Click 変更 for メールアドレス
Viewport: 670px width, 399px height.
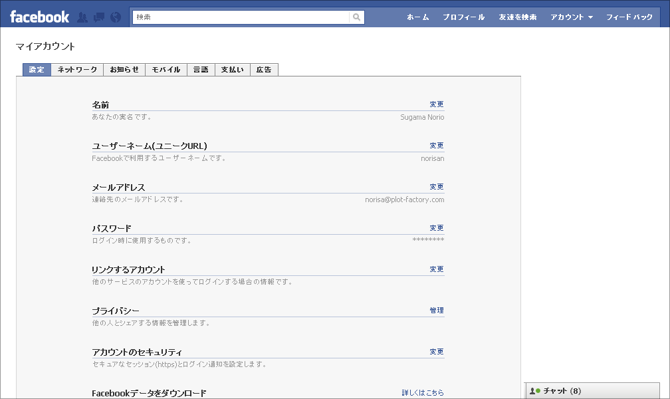point(437,187)
